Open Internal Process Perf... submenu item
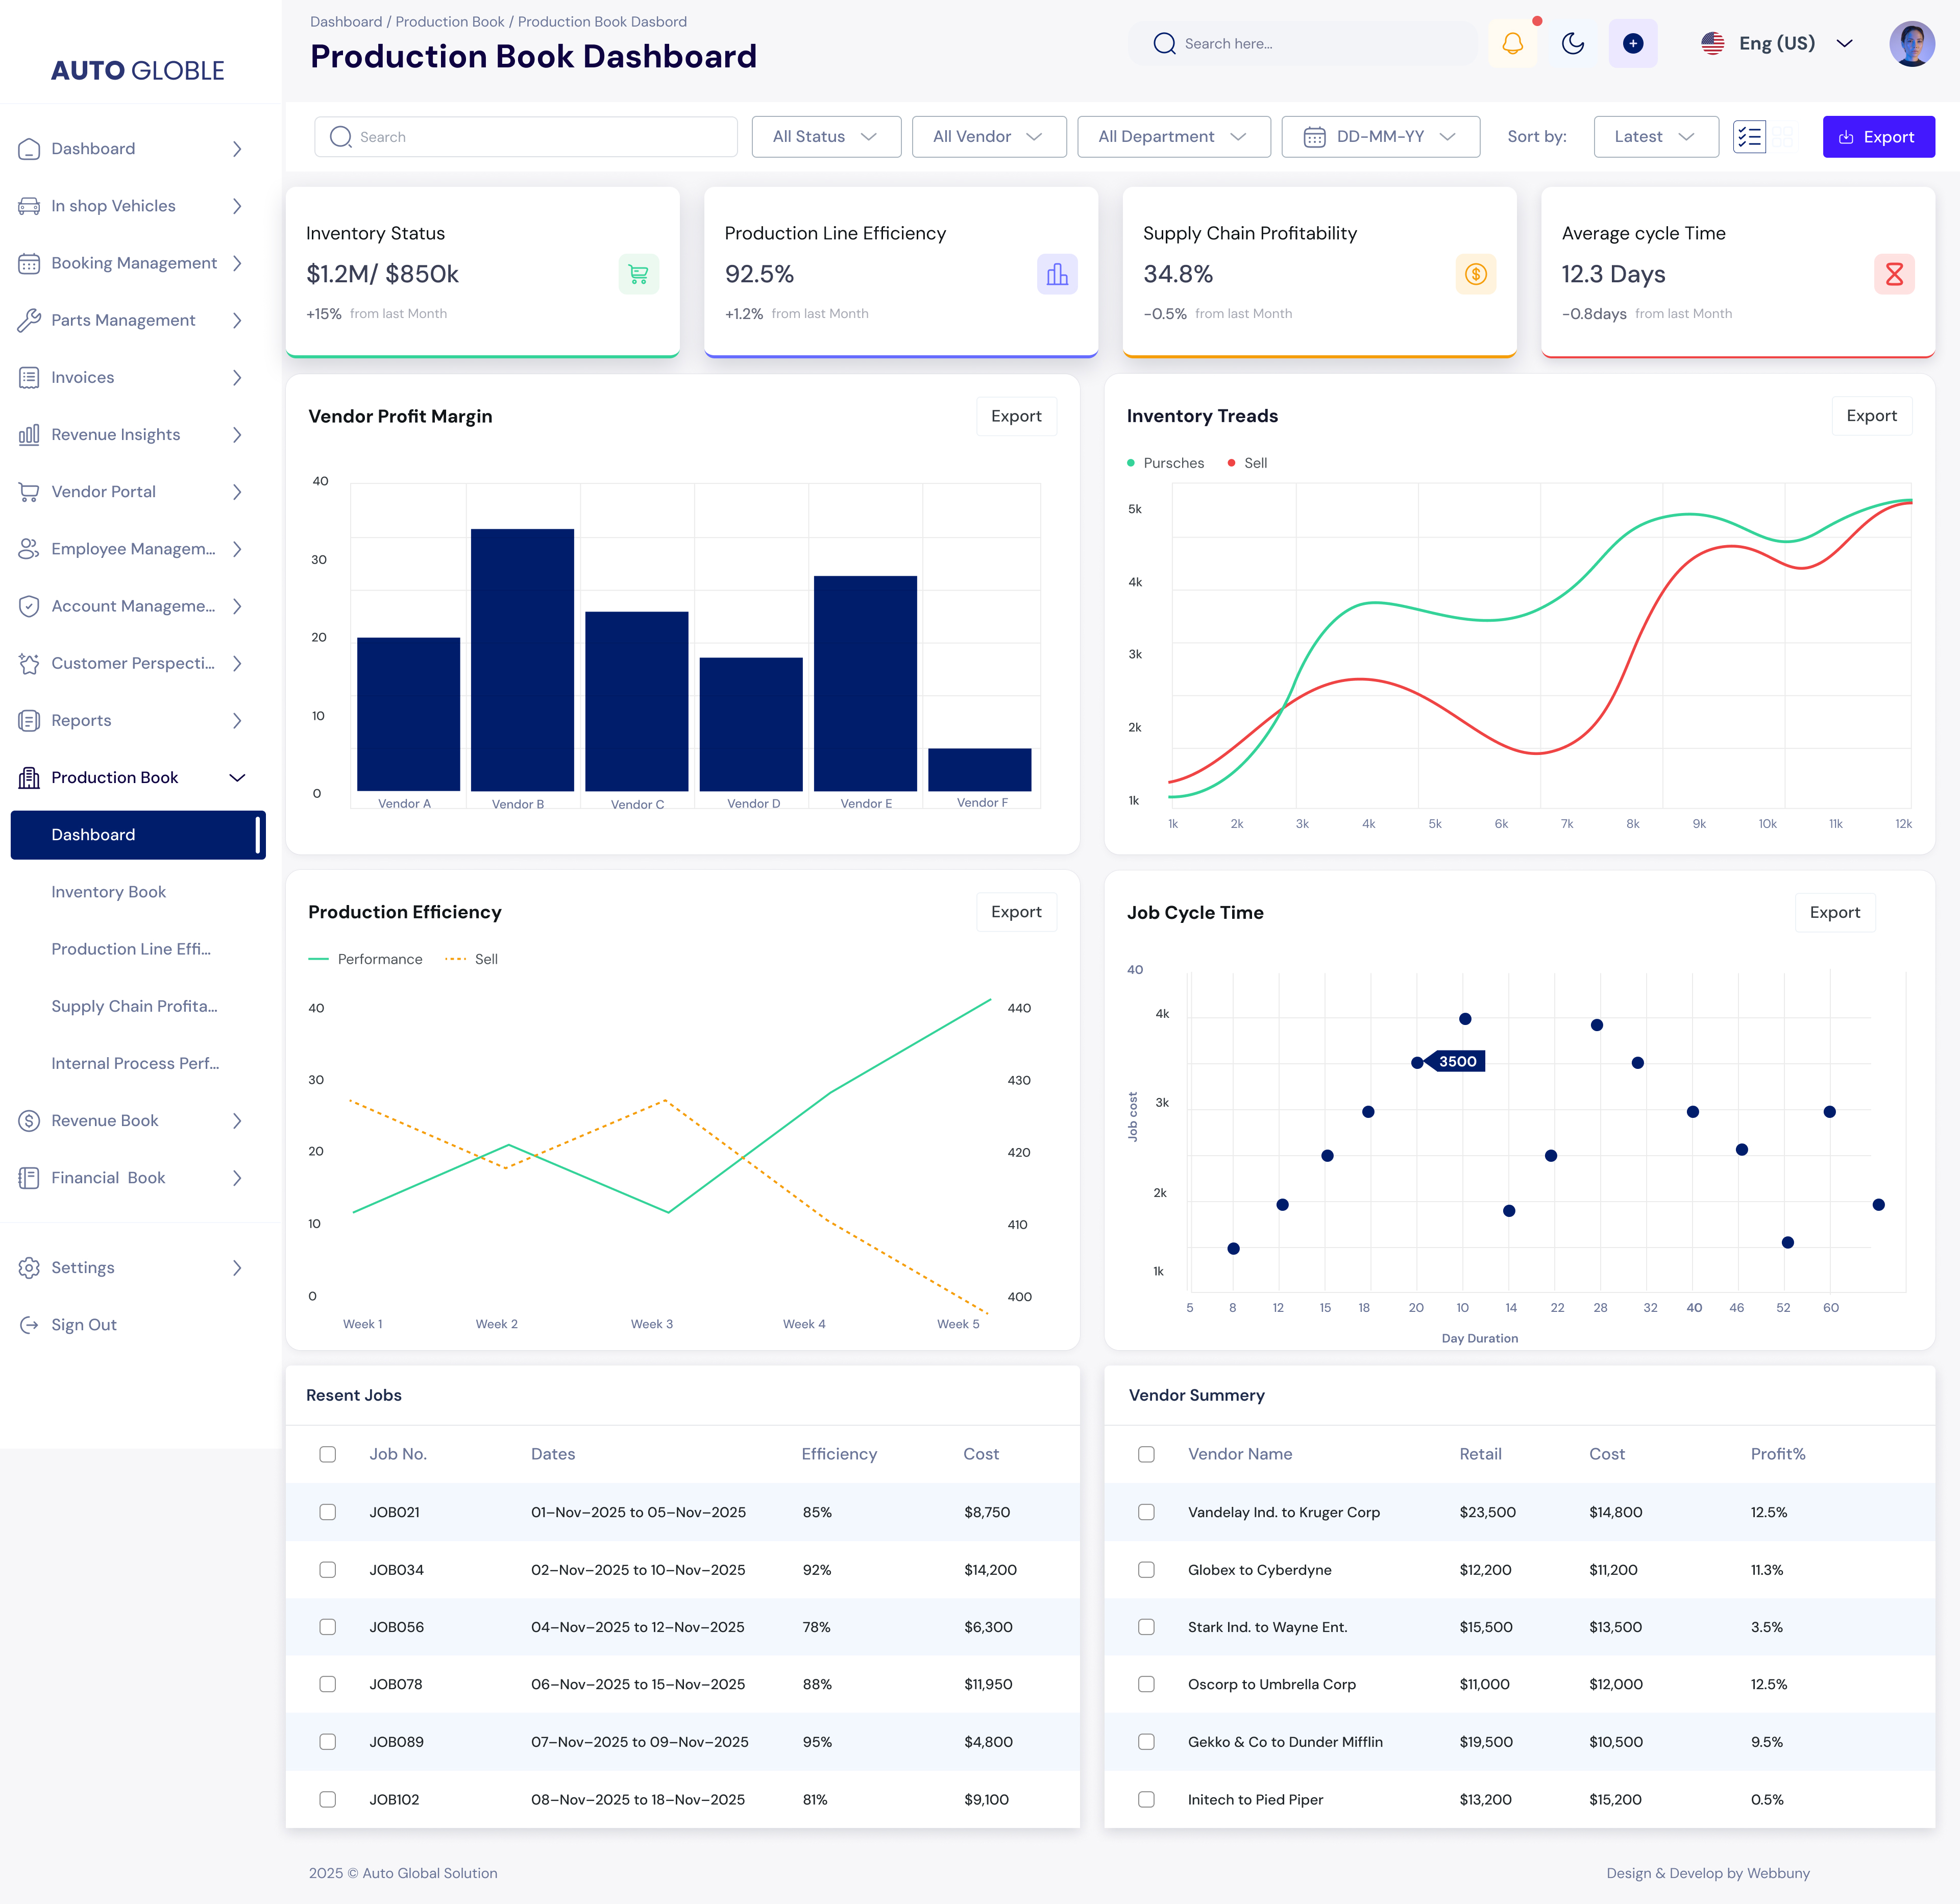 [135, 1064]
